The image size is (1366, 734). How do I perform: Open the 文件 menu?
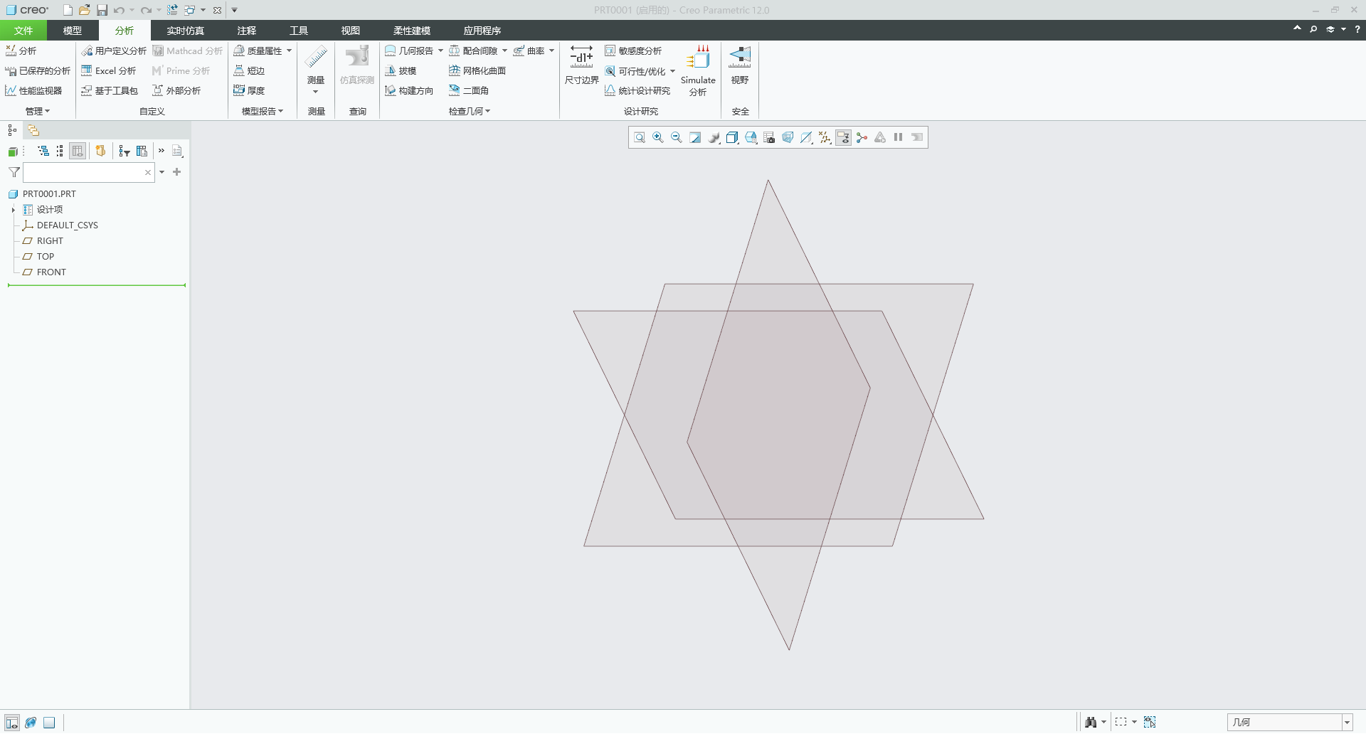(x=23, y=31)
